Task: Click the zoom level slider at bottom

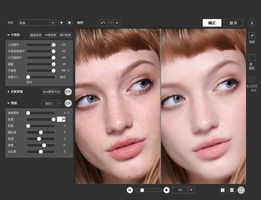Action: 148,190
